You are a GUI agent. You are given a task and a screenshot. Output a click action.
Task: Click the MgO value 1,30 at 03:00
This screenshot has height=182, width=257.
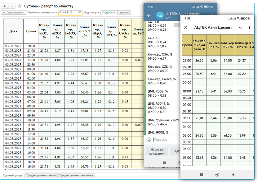(x=98, y=83)
